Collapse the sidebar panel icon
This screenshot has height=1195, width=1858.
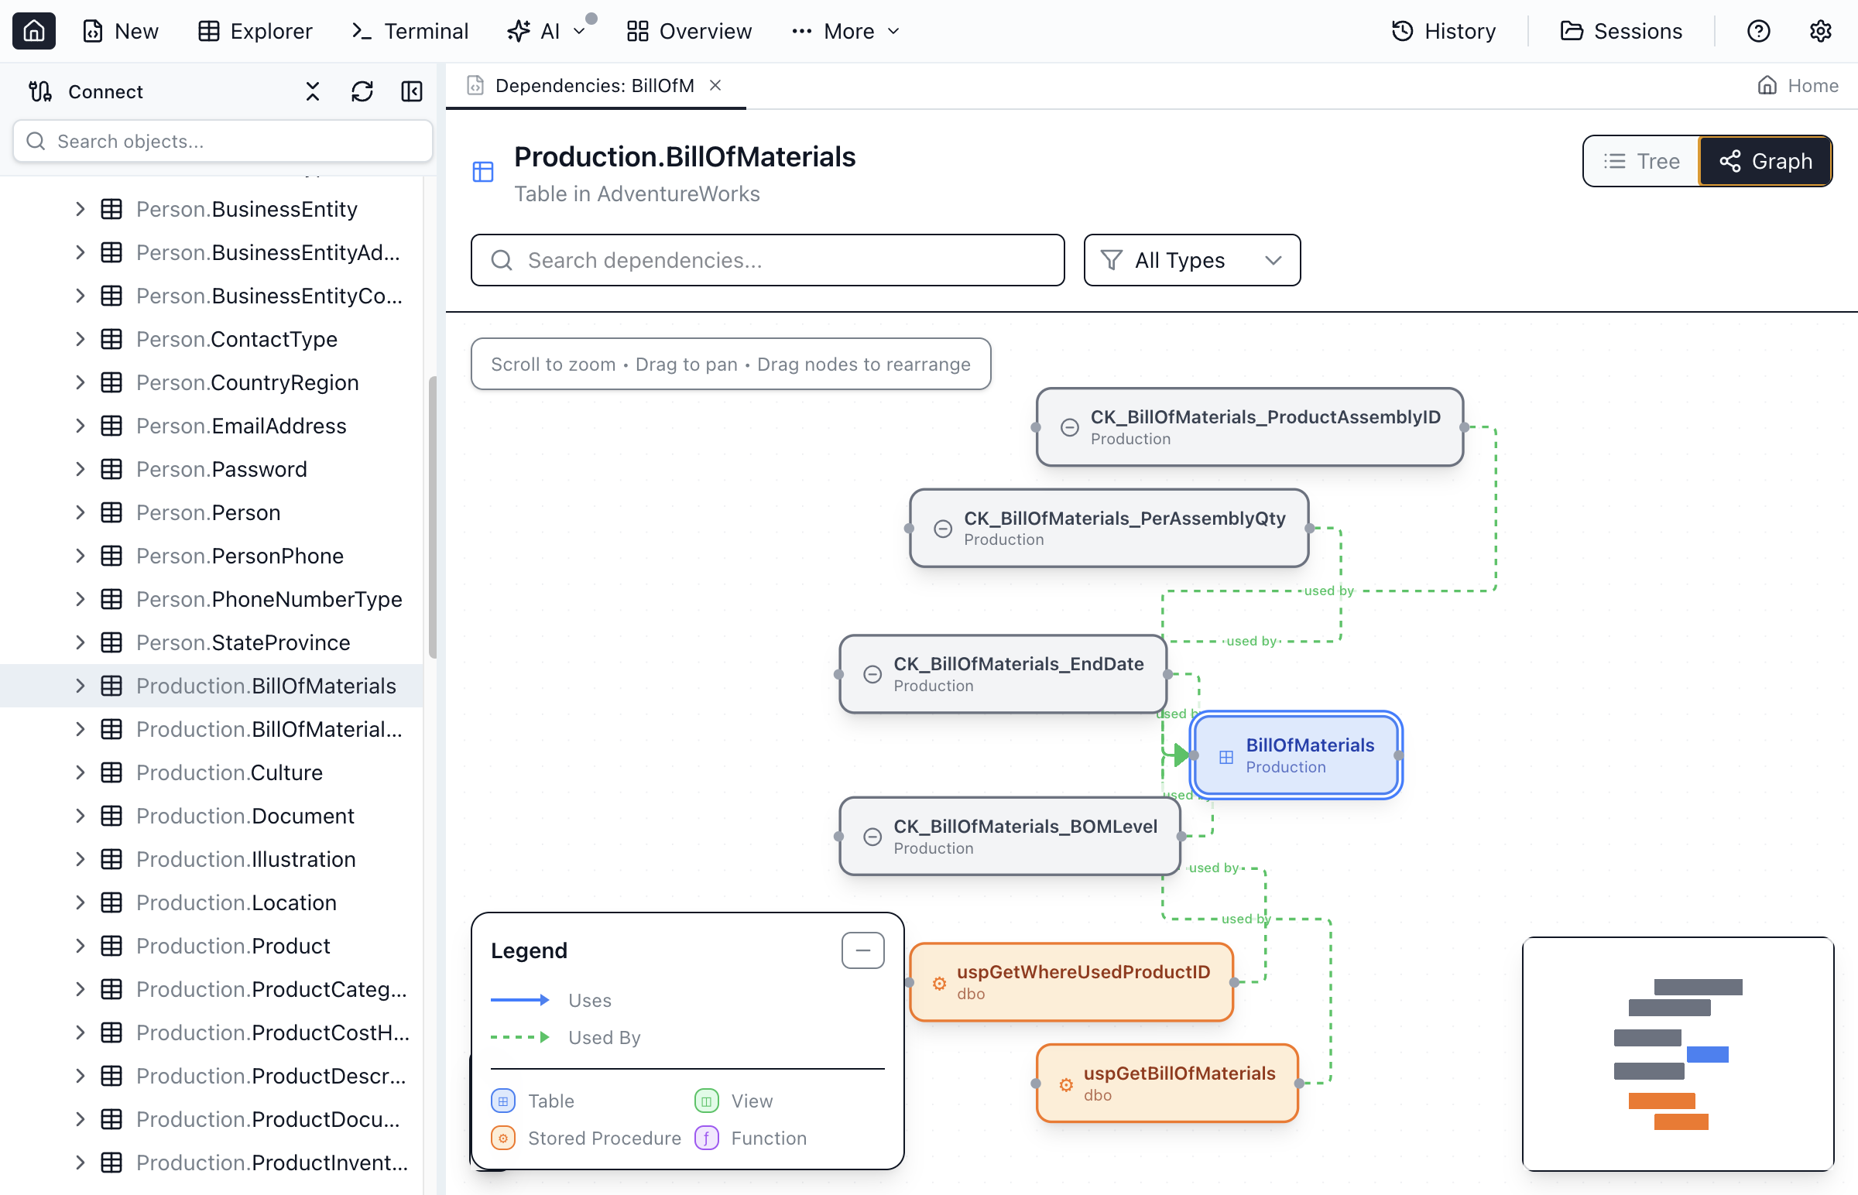[x=411, y=91]
